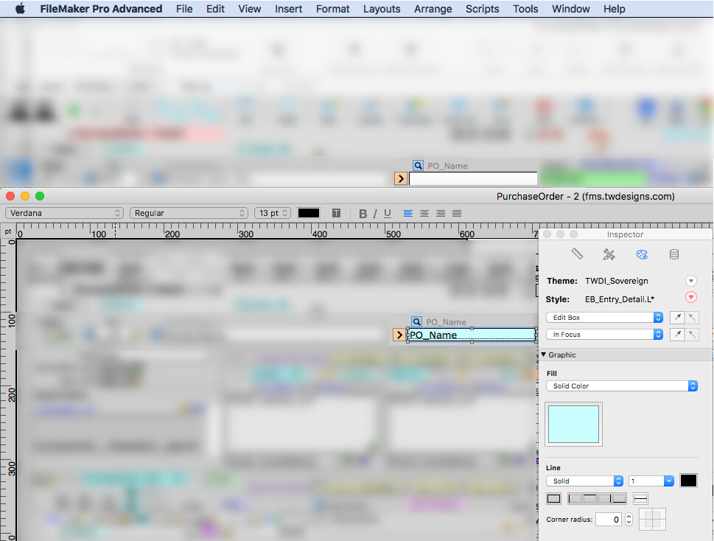Toggle all borders button under Line
The height and width of the screenshot is (541, 714).
click(x=553, y=499)
